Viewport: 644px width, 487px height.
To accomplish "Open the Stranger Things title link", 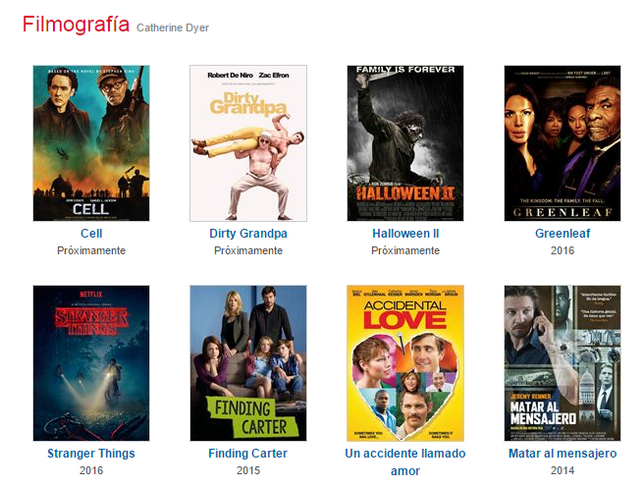I will [x=91, y=454].
